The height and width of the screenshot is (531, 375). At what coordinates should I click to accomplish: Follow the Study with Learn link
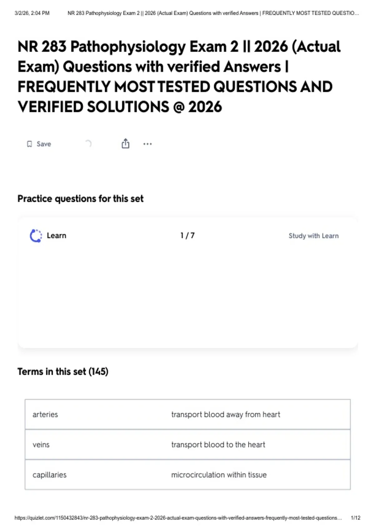tap(313, 236)
